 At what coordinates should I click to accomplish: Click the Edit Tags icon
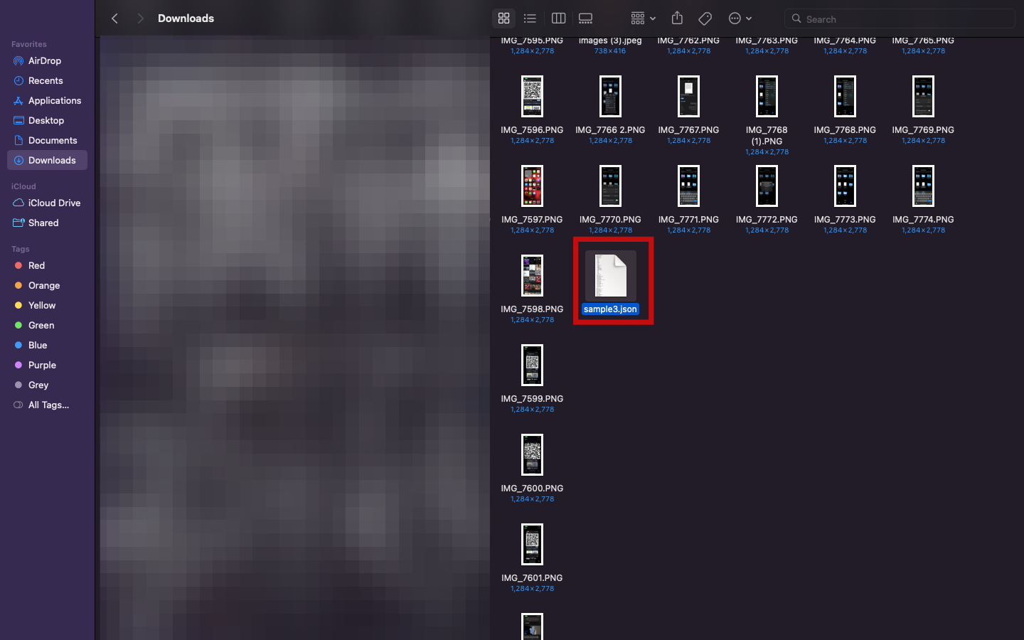pos(705,18)
